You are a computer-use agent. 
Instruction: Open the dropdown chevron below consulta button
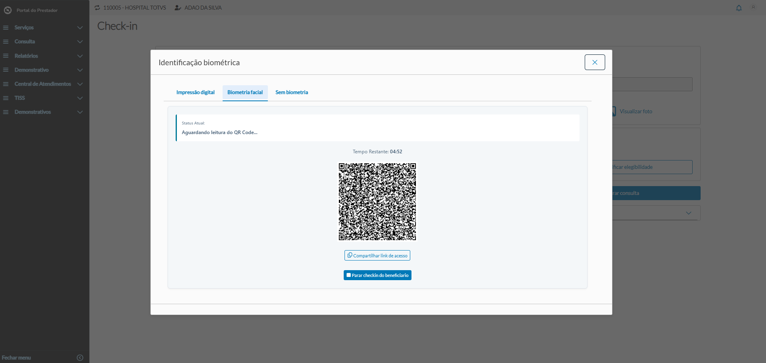[689, 213]
